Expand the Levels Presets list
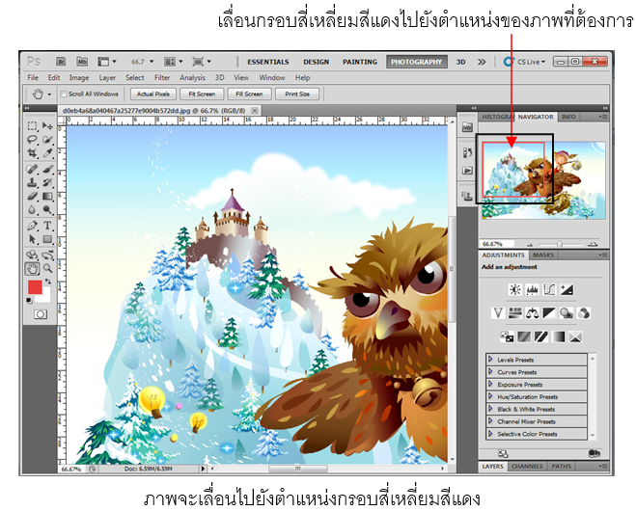Viewport: 636px width, 511px height. [x=491, y=360]
